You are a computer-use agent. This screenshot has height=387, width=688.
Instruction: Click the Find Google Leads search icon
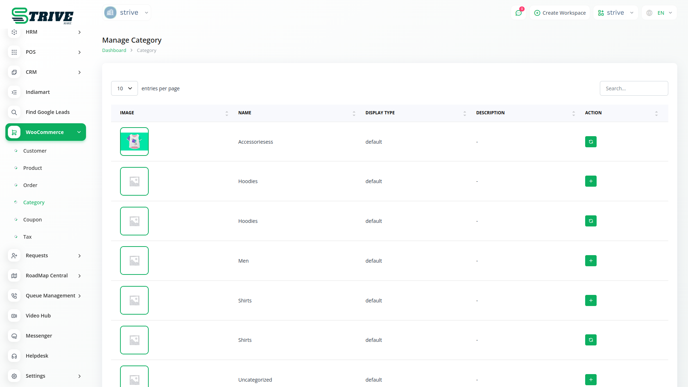pos(14,112)
